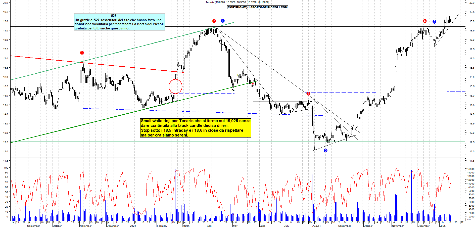This screenshot has width=475, height=227.
Task: Click the August month label
Action: pos(316,226)
